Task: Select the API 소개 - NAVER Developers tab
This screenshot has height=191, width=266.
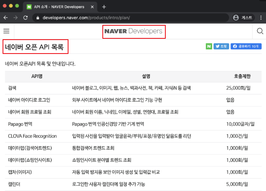Action: point(60,7)
